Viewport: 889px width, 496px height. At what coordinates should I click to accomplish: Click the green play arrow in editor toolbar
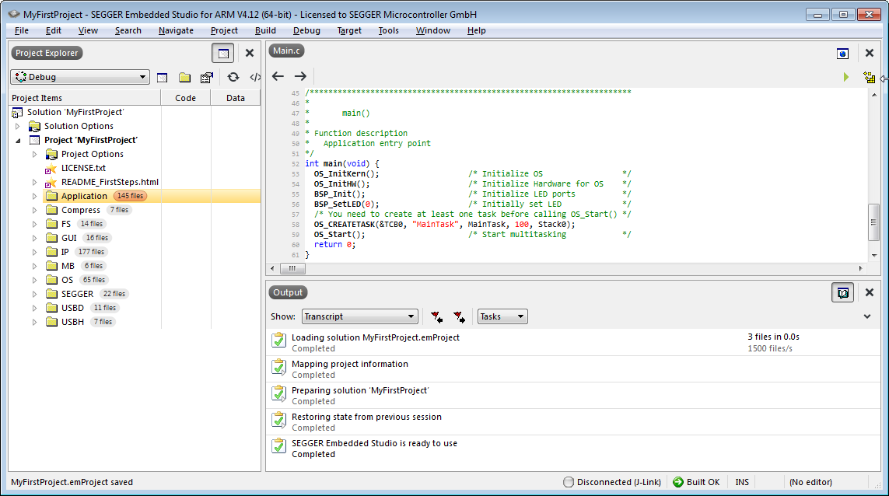click(x=846, y=77)
